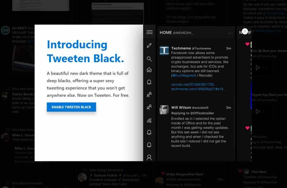
Task: Open the user profile icon in sidebar
Action: (x=149, y=158)
